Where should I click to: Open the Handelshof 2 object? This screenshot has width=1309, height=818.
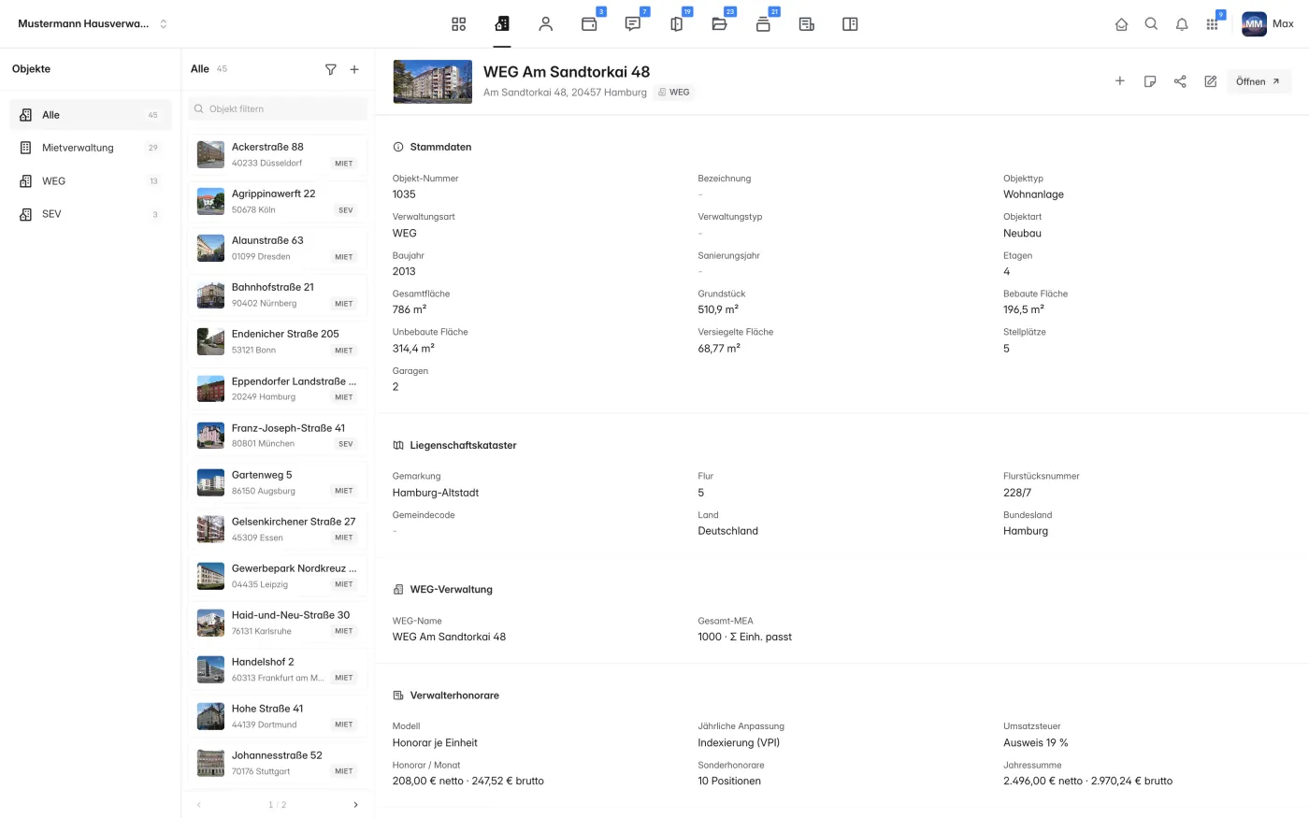(x=278, y=669)
